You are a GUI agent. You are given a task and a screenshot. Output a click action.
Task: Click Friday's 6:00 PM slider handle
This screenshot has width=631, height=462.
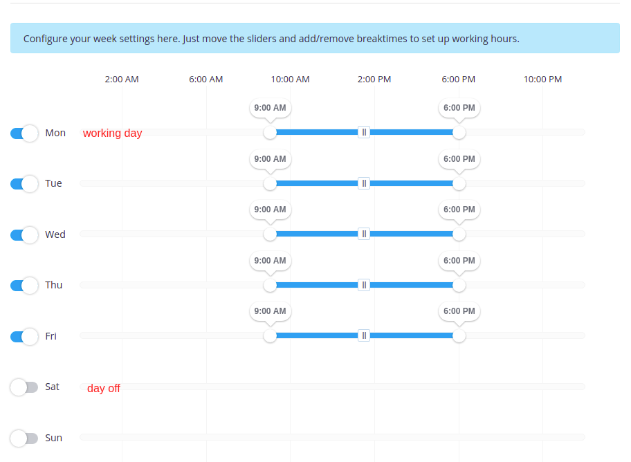coord(459,335)
